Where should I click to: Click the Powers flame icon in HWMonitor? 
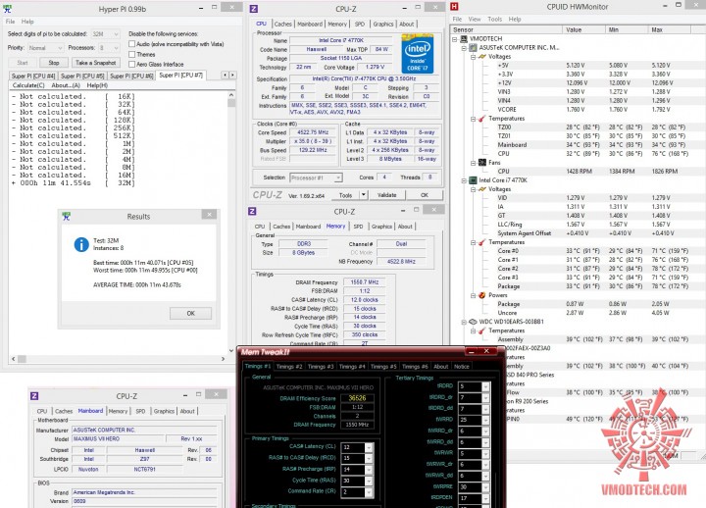[x=482, y=295]
